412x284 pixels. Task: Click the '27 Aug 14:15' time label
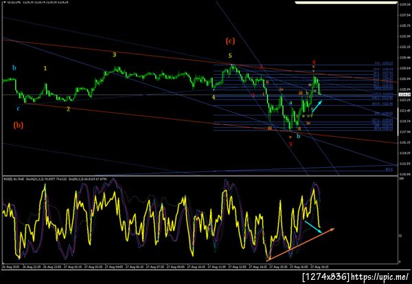pyautogui.click(x=258, y=267)
